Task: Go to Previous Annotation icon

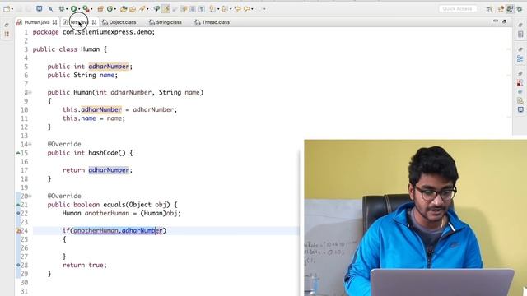Action: 225,9
